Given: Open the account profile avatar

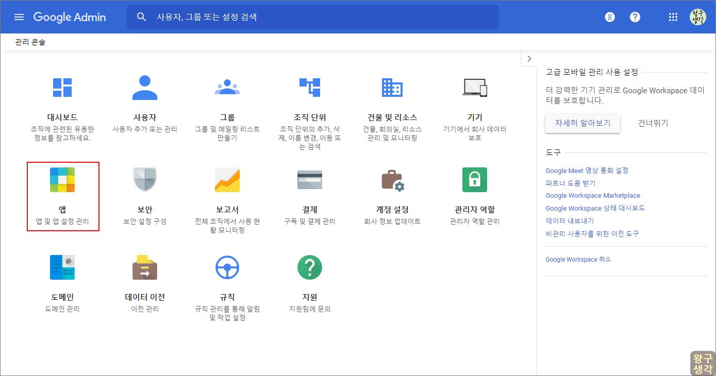Looking at the screenshot, I should (x=698, y=17).
